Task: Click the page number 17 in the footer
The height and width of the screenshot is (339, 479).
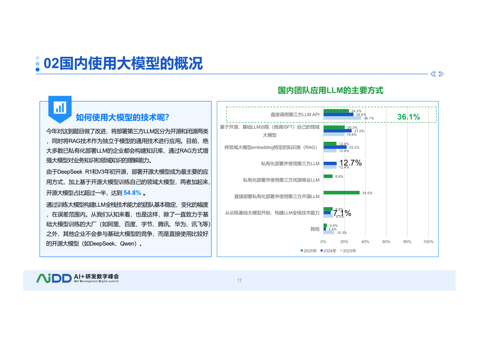Action: pos(240,281)
